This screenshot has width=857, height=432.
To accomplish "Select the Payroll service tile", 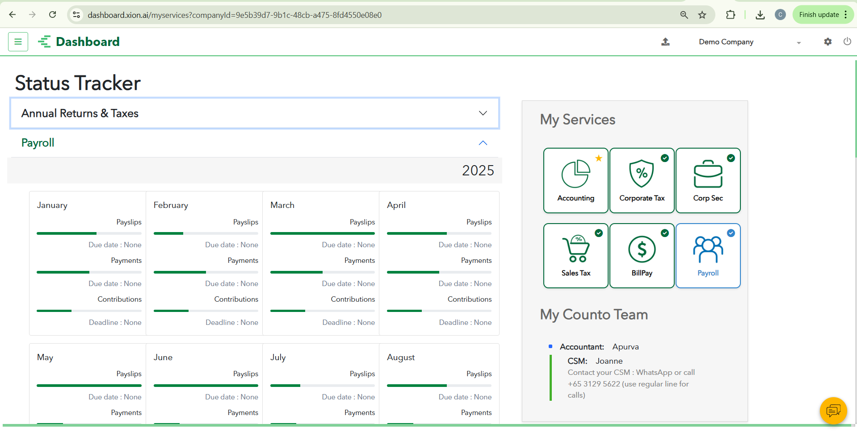I will click(x=708, y=256).
